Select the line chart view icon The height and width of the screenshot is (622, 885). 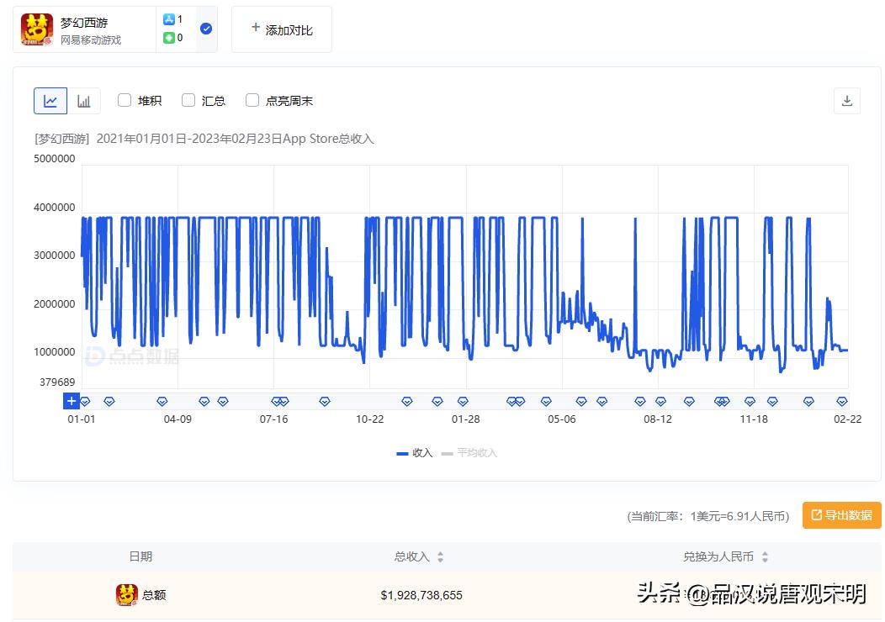pyautogui.click(x=50, y=100)
